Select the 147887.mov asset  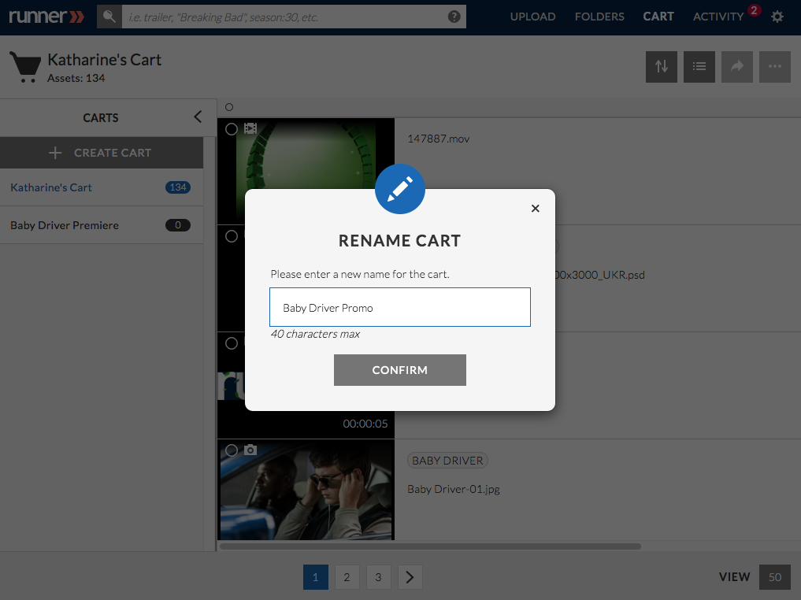coord(232,129)
